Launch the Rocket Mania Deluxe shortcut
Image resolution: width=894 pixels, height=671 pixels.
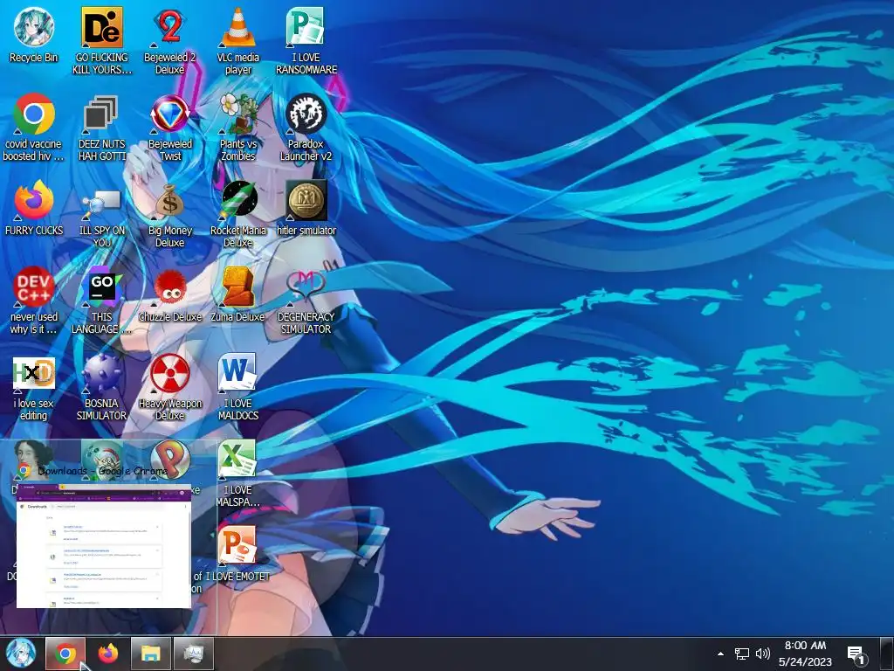point(238,214)
